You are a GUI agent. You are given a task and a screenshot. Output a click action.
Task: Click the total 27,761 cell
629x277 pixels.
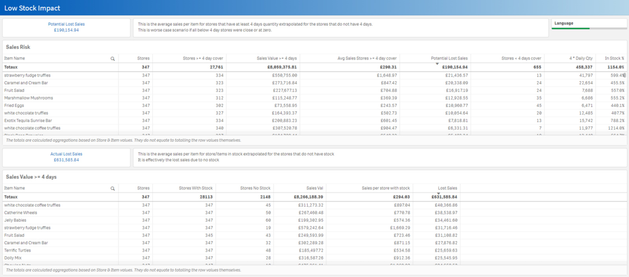217,67
